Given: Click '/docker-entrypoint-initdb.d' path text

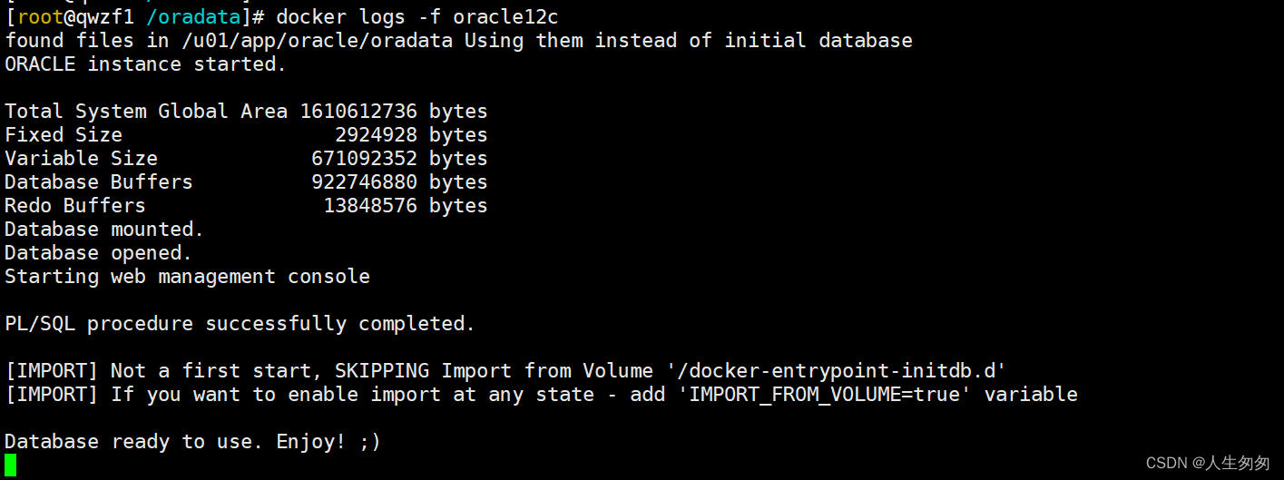Looking at the screenshot, I should (x=836, y=370).
